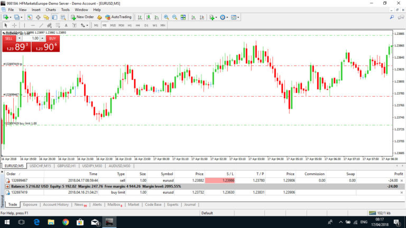
Task: Toggle the Market Watch window icon
Action: [30, 17]
